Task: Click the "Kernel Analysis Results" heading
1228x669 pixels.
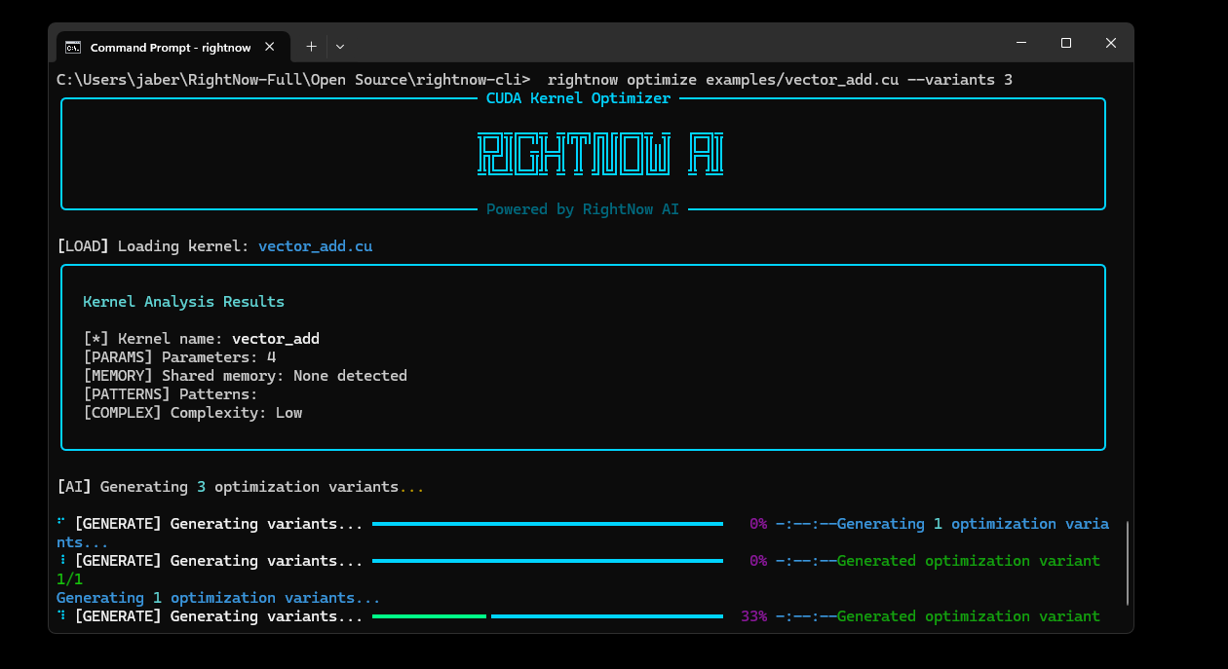Action: pyautogui.click(x=184, y=302)
